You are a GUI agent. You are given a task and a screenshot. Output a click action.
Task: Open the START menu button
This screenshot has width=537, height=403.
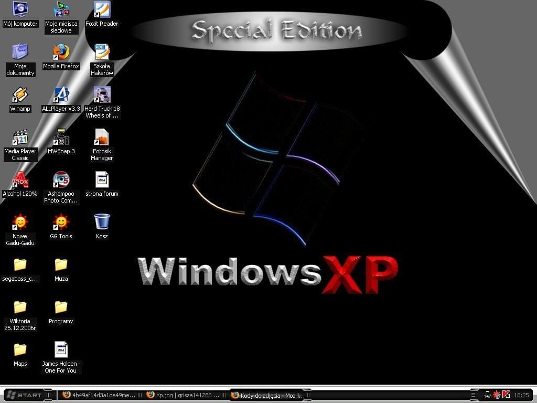(28, 395)
